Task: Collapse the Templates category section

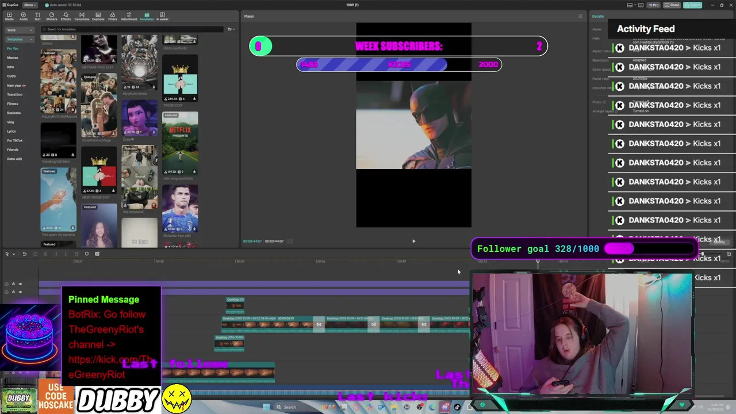Action: (x=19, y=39)
